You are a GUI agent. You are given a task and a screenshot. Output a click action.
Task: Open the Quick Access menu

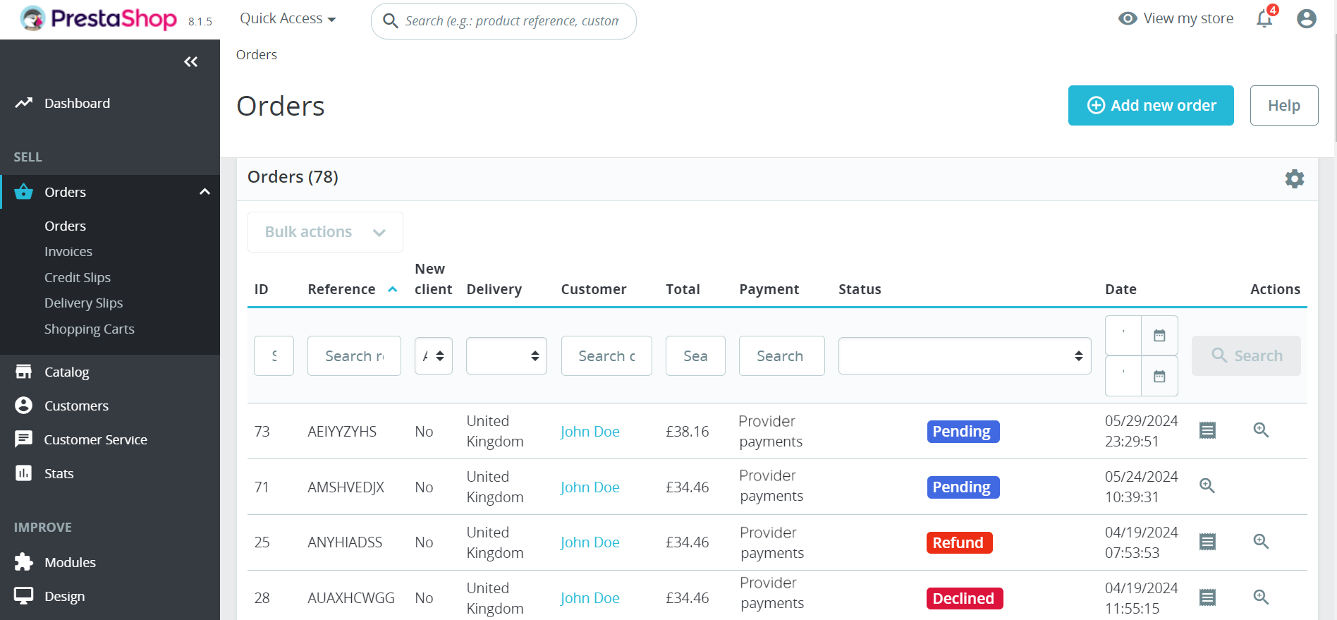point(288,19)
